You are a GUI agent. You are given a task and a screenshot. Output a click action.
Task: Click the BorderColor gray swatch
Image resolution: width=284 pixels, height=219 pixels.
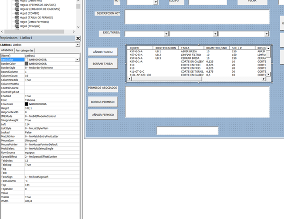27,64
